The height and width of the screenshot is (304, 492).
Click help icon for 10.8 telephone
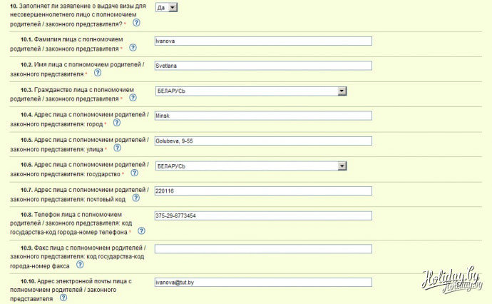tap(141, 230)
